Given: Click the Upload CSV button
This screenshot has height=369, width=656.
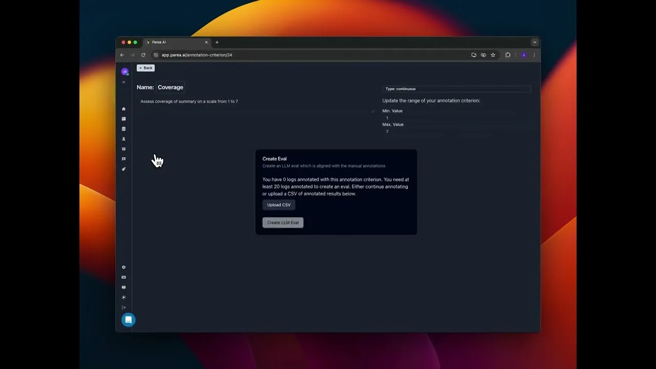Looking at the screenshot, I should 279,205.
